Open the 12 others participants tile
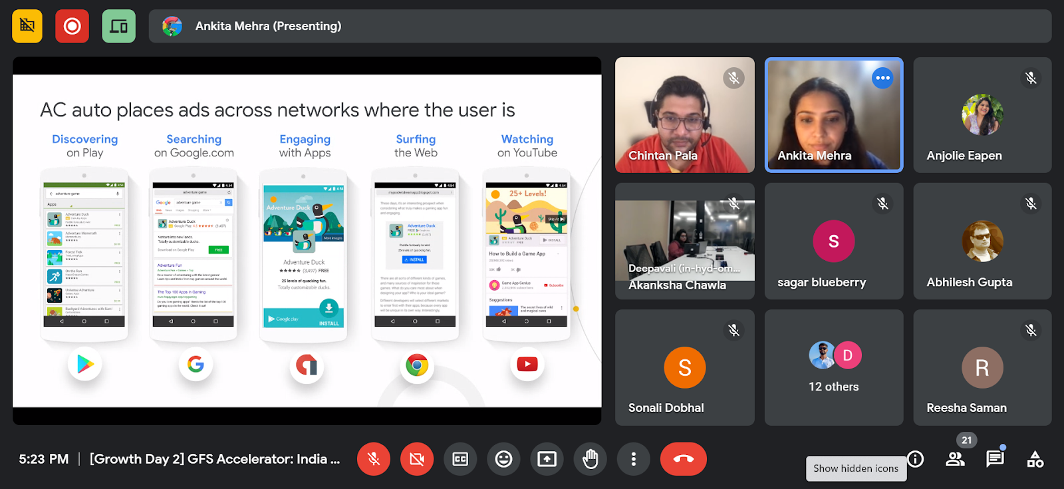The height and width of the screenshot is (489, 1064). (x=833, y=367)
